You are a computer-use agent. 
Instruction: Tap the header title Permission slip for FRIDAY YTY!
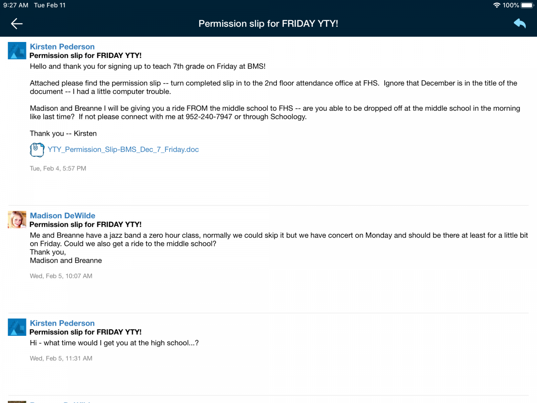click(x=268, y=24)
